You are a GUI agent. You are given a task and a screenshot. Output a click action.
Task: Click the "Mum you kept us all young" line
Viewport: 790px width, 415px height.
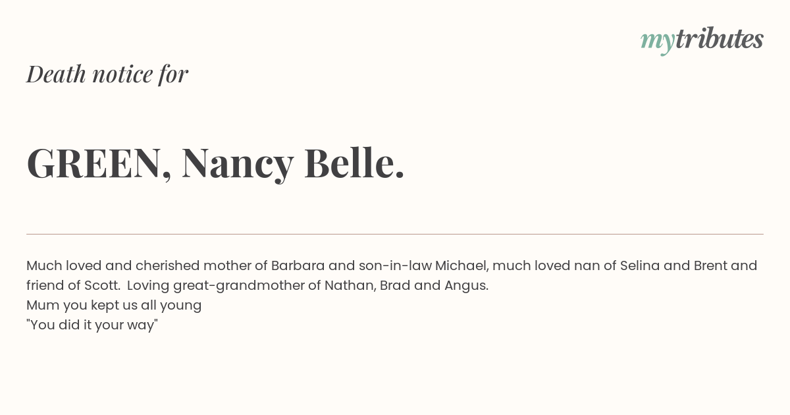tap(114, 306)
